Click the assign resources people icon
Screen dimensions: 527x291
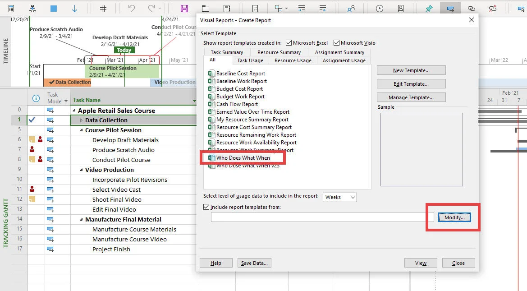click(x=351, y=9)
